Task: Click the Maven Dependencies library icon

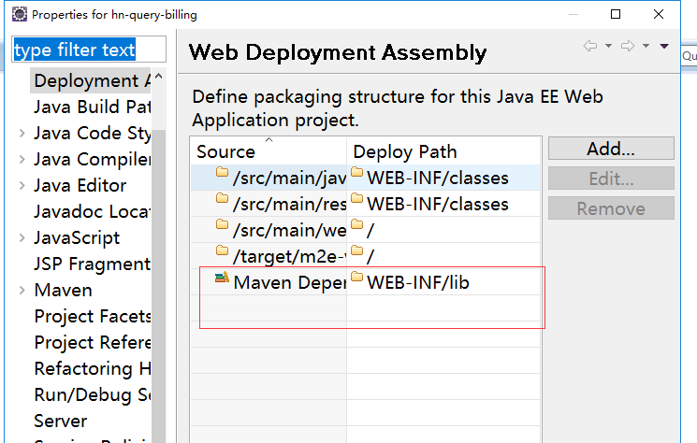Action: tap(222, 278)
